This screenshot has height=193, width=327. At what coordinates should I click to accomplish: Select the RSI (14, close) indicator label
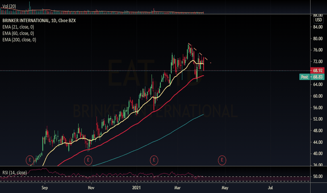[15, 173]
